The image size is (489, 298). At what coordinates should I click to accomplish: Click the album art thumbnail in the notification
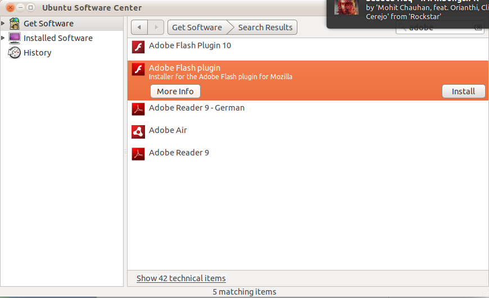(x=346, y=7)
